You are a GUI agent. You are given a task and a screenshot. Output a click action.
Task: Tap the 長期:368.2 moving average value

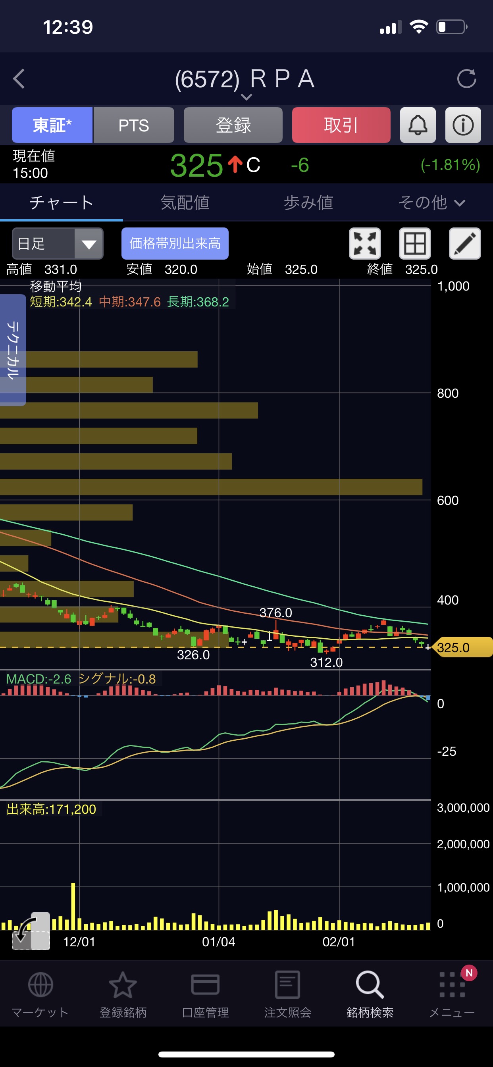[x=198, y=302]
